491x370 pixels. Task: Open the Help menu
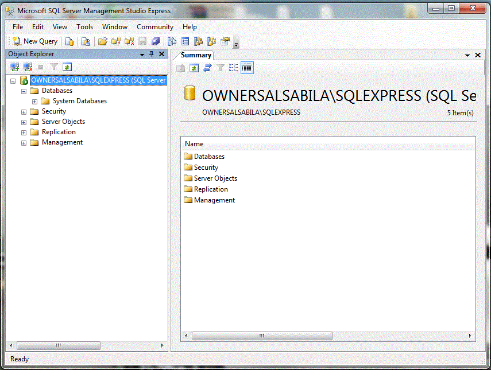pos(190,27)
